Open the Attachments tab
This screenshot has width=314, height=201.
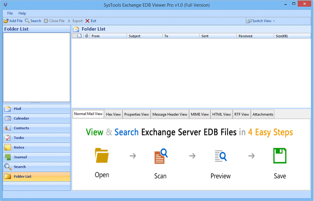click(x=263, y=114)
